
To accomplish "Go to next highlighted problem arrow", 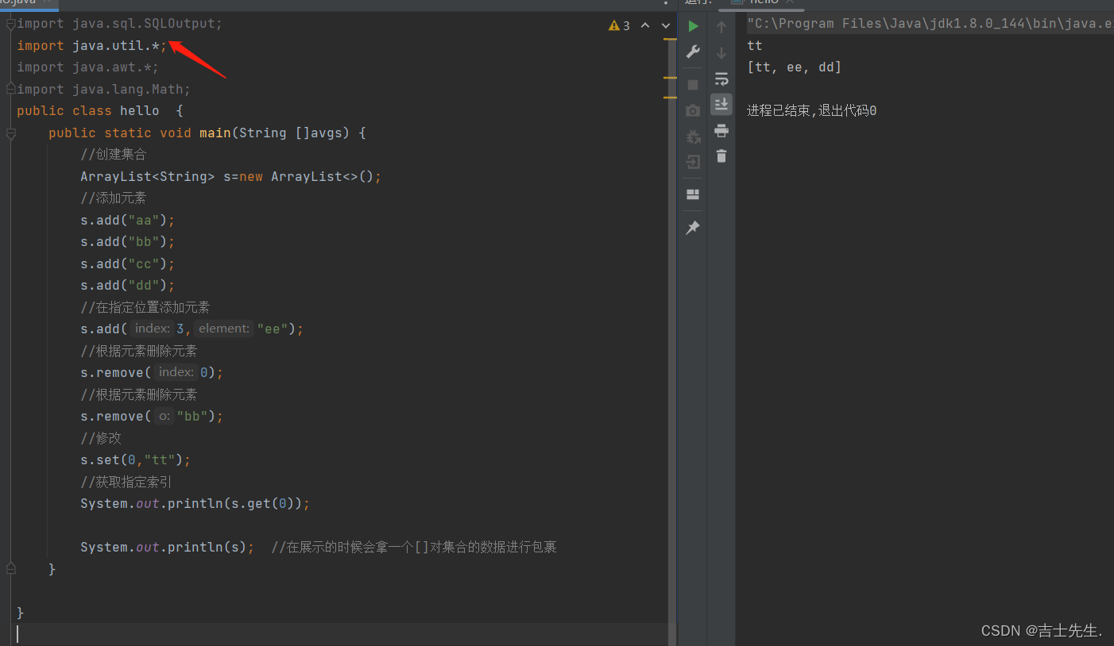I will pos(666,25).
